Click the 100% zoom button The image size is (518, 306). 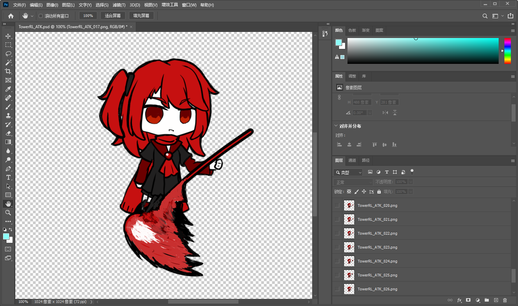88,16
